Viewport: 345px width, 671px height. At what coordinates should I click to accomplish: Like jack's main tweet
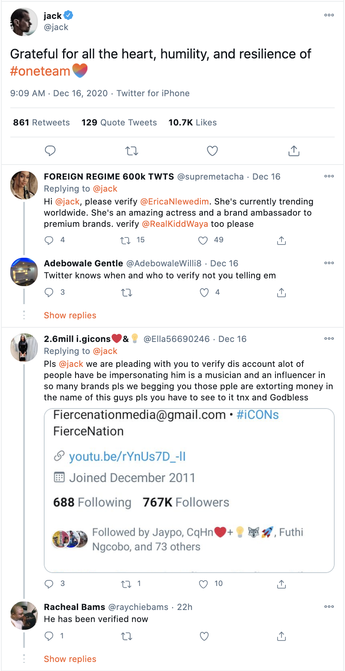click(212, 151)
